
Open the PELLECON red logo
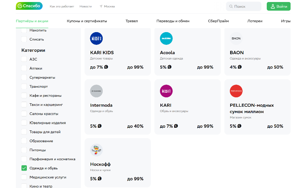(236, 91)
